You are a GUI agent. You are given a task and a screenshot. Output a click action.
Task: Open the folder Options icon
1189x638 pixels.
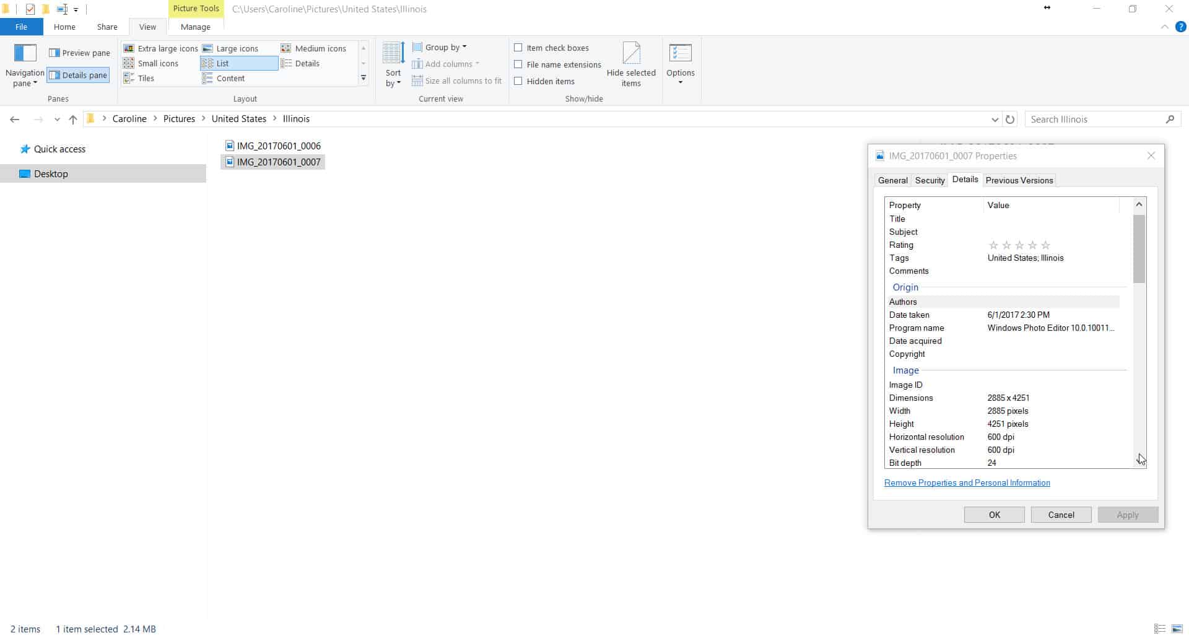pos(680,54)
